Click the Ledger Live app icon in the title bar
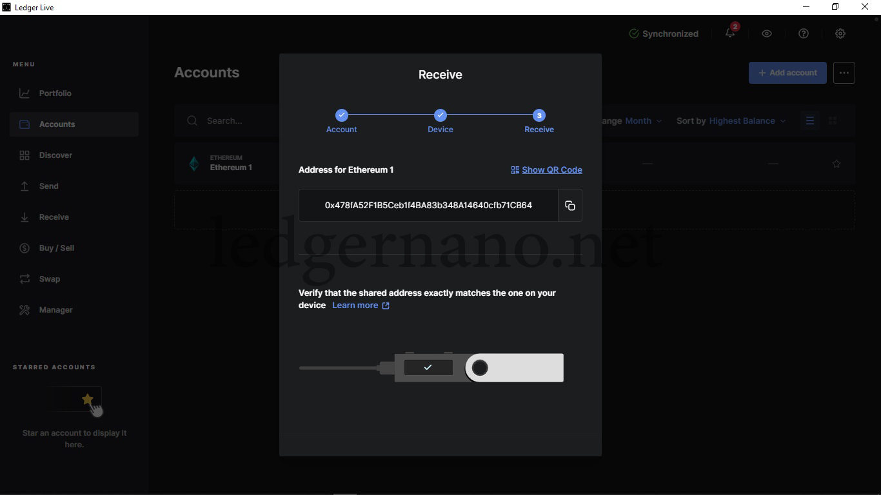The width and height of the screenshot is (881, 495). (6, 7)
